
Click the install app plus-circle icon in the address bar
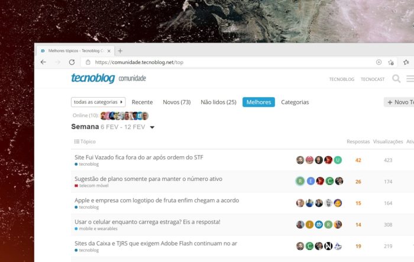(379, 62)
